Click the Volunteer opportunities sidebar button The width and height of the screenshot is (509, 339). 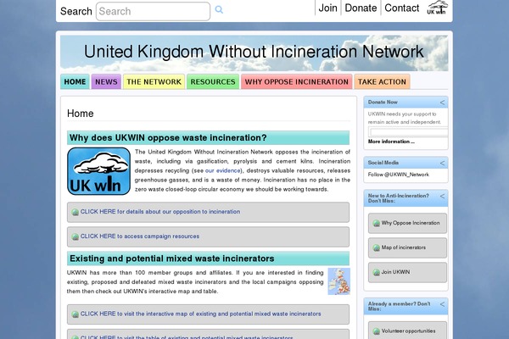point(407,331)
